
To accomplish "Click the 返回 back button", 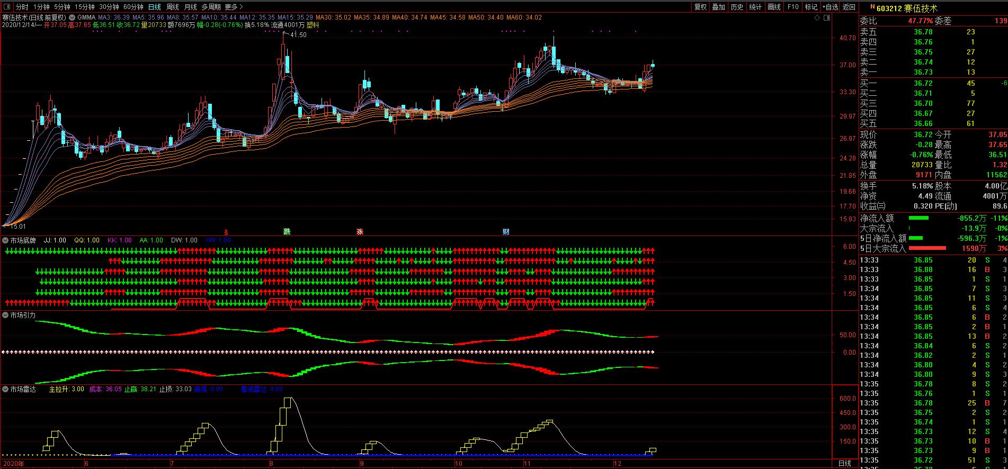I will pyautogui.click(x=849, y=7).
